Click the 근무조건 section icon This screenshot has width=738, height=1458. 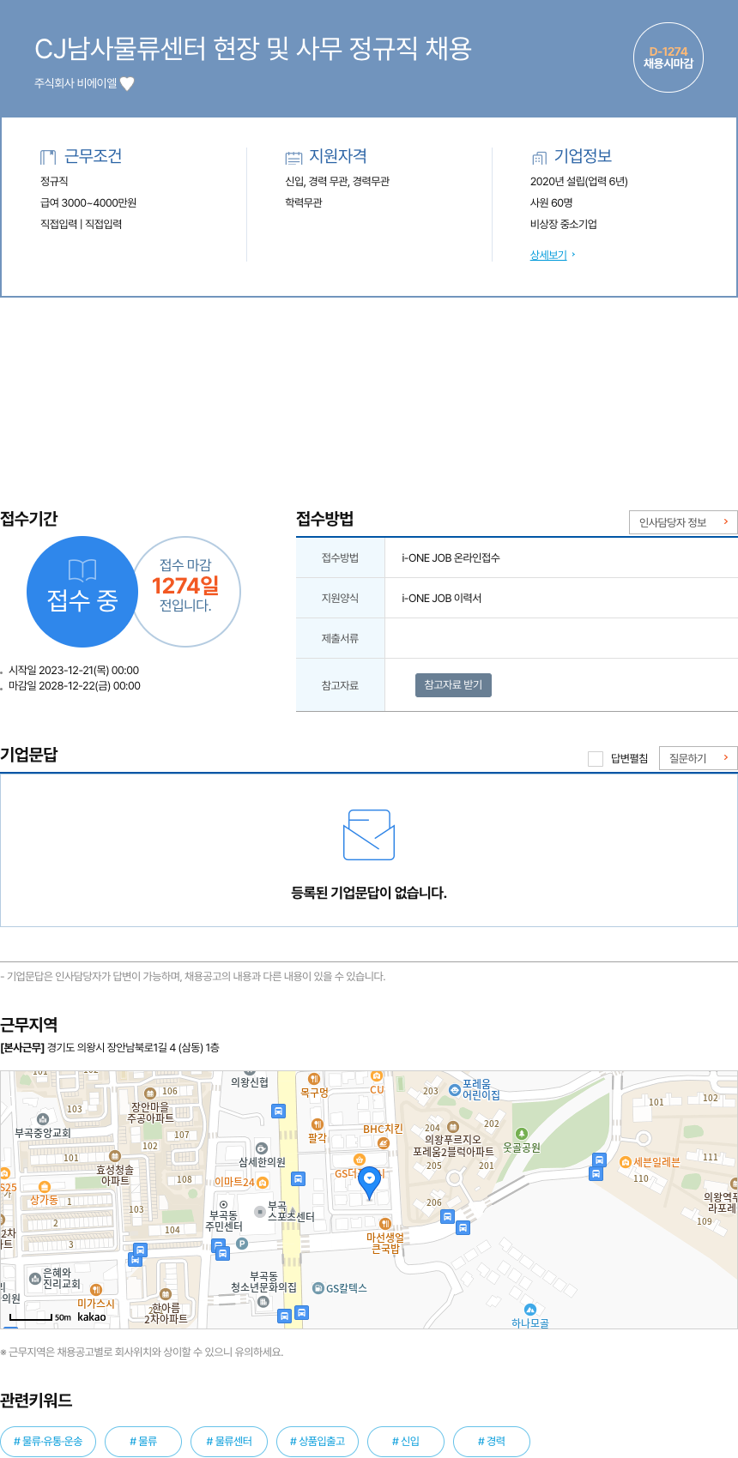coord(48,157)
